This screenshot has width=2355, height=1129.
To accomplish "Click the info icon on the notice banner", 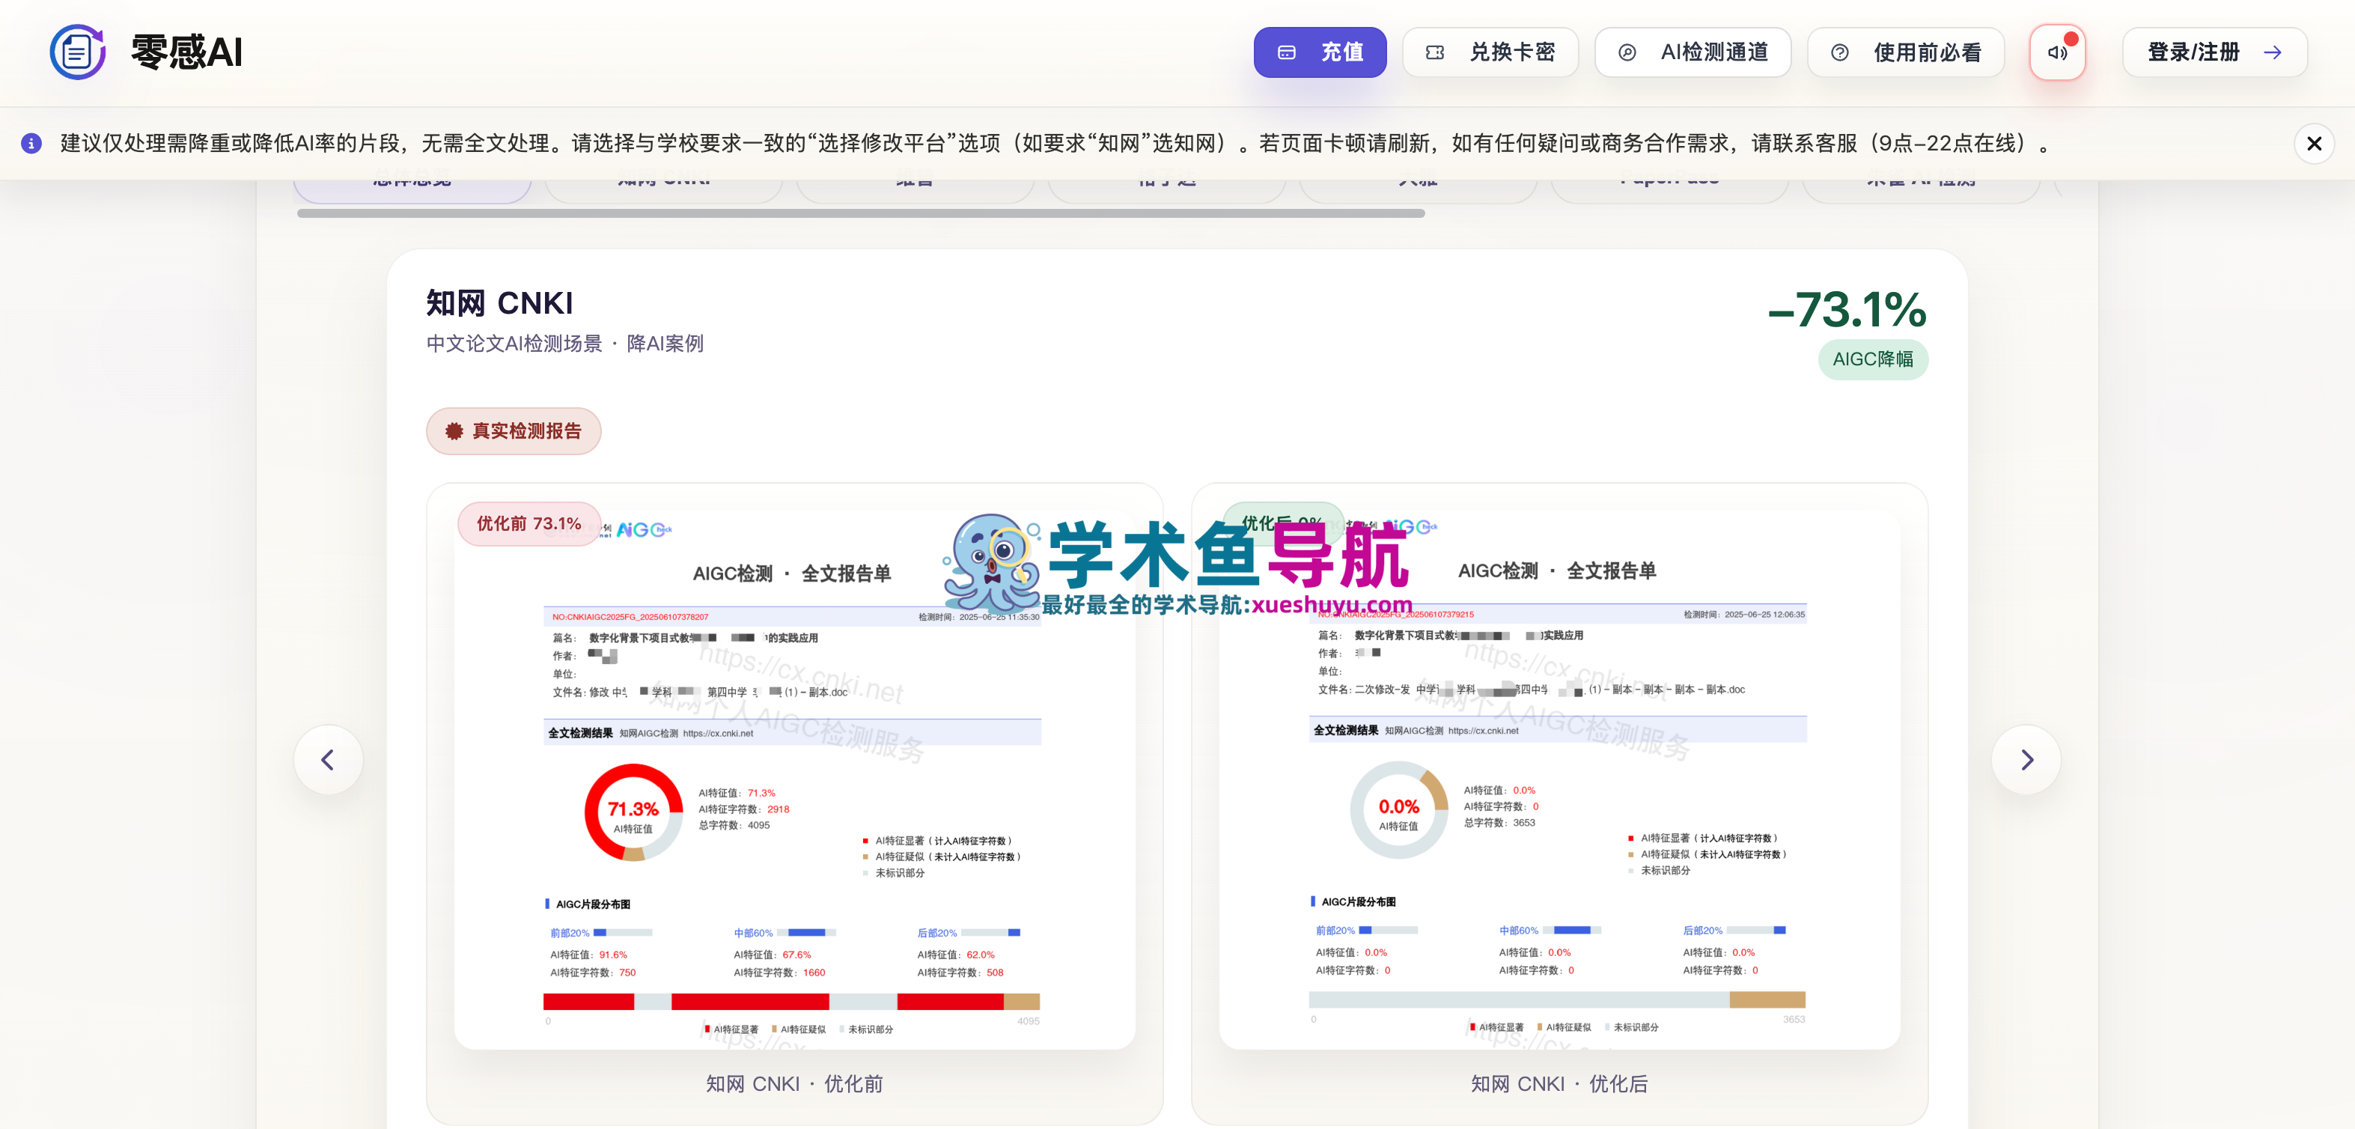I will coord(31,144).
